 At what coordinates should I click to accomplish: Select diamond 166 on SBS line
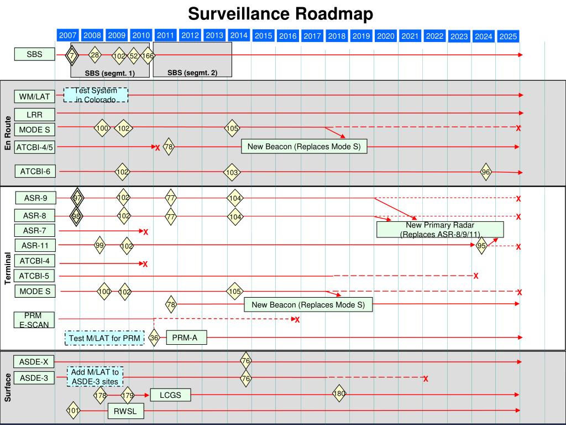coord(148,56)
